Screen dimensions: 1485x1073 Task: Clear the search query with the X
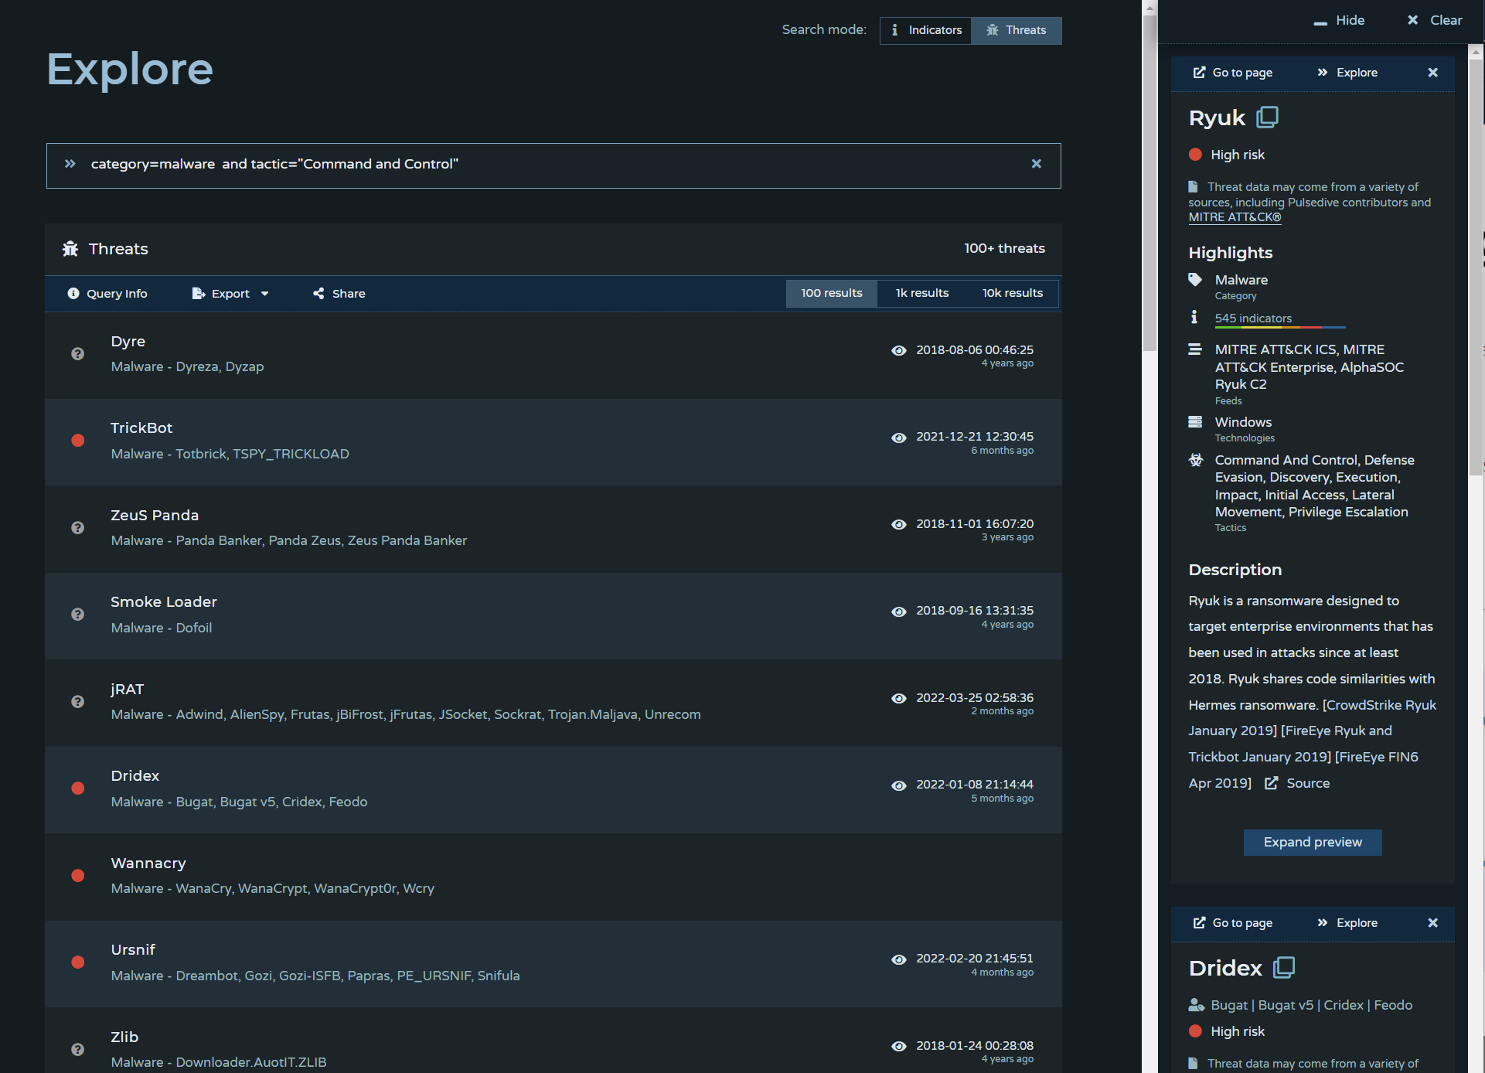(x=1037, y=164)
